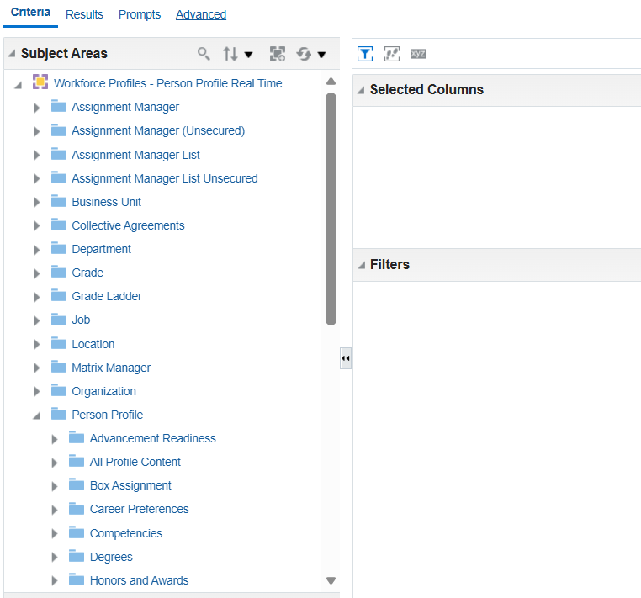Collapse the Person Profile folder
This screenshot has width=641, height=598.
click(36, 416)
